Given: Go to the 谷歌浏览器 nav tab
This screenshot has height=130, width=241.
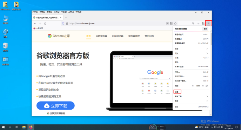Looking at the screenshot, I should click(101, 36).
